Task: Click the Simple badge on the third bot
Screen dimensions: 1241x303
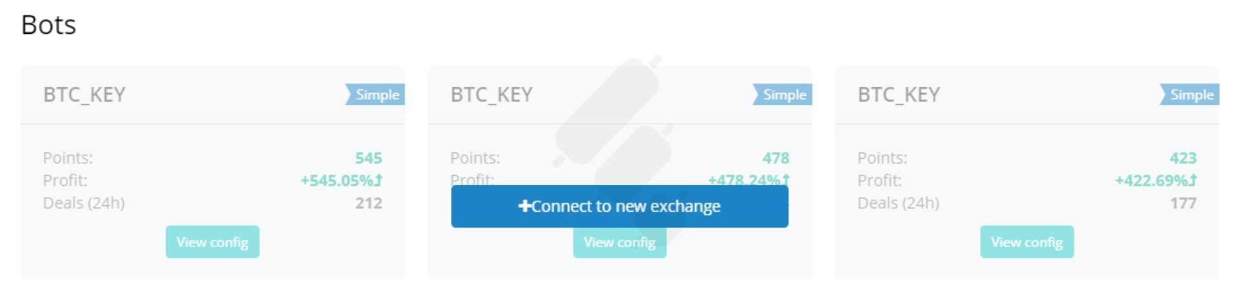Action: point(1190,95)
